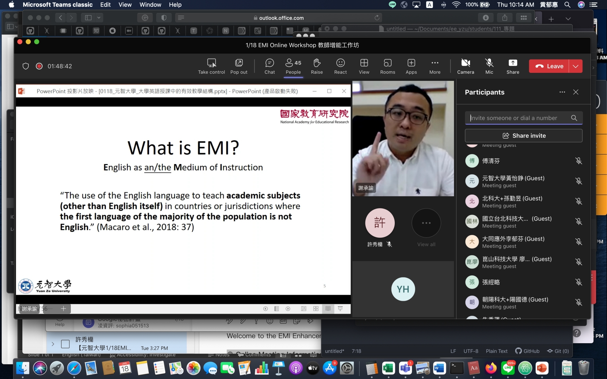The height and width of the screenshot is (379, 607).
Task: Toggle the People participants panel
Action: click(293, 66)
